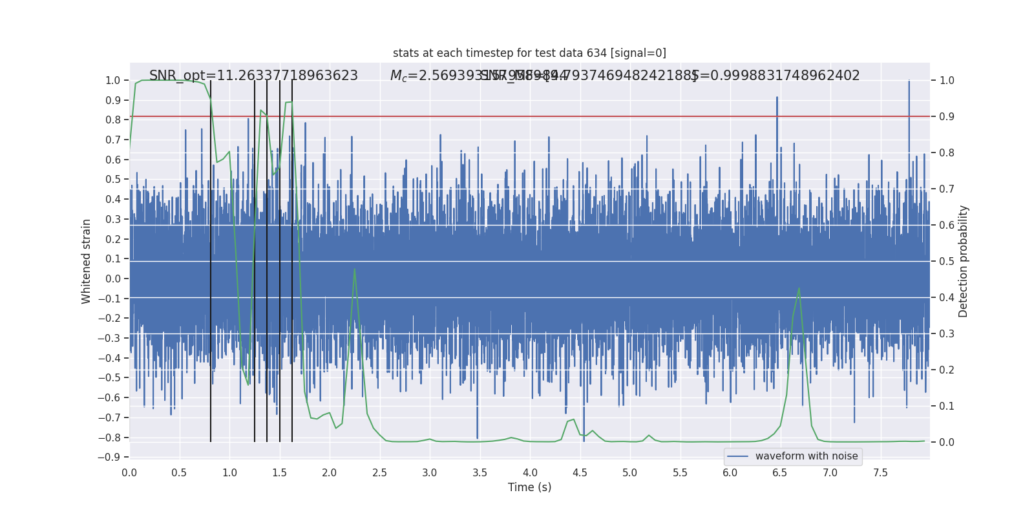Click the 0.2 tick on the Whitened strain axis

click(x=113, y=239)
